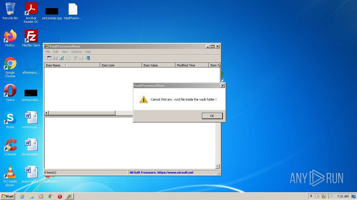Click the horizontal scrollbar left arrow in the list
Screen dimensions: 357x200
(47, 113)
